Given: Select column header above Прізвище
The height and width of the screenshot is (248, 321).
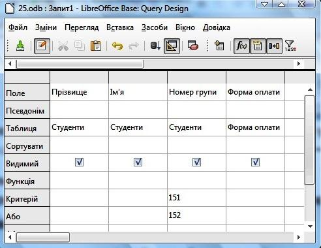Looking at the screenshot, I should point(79,77).
